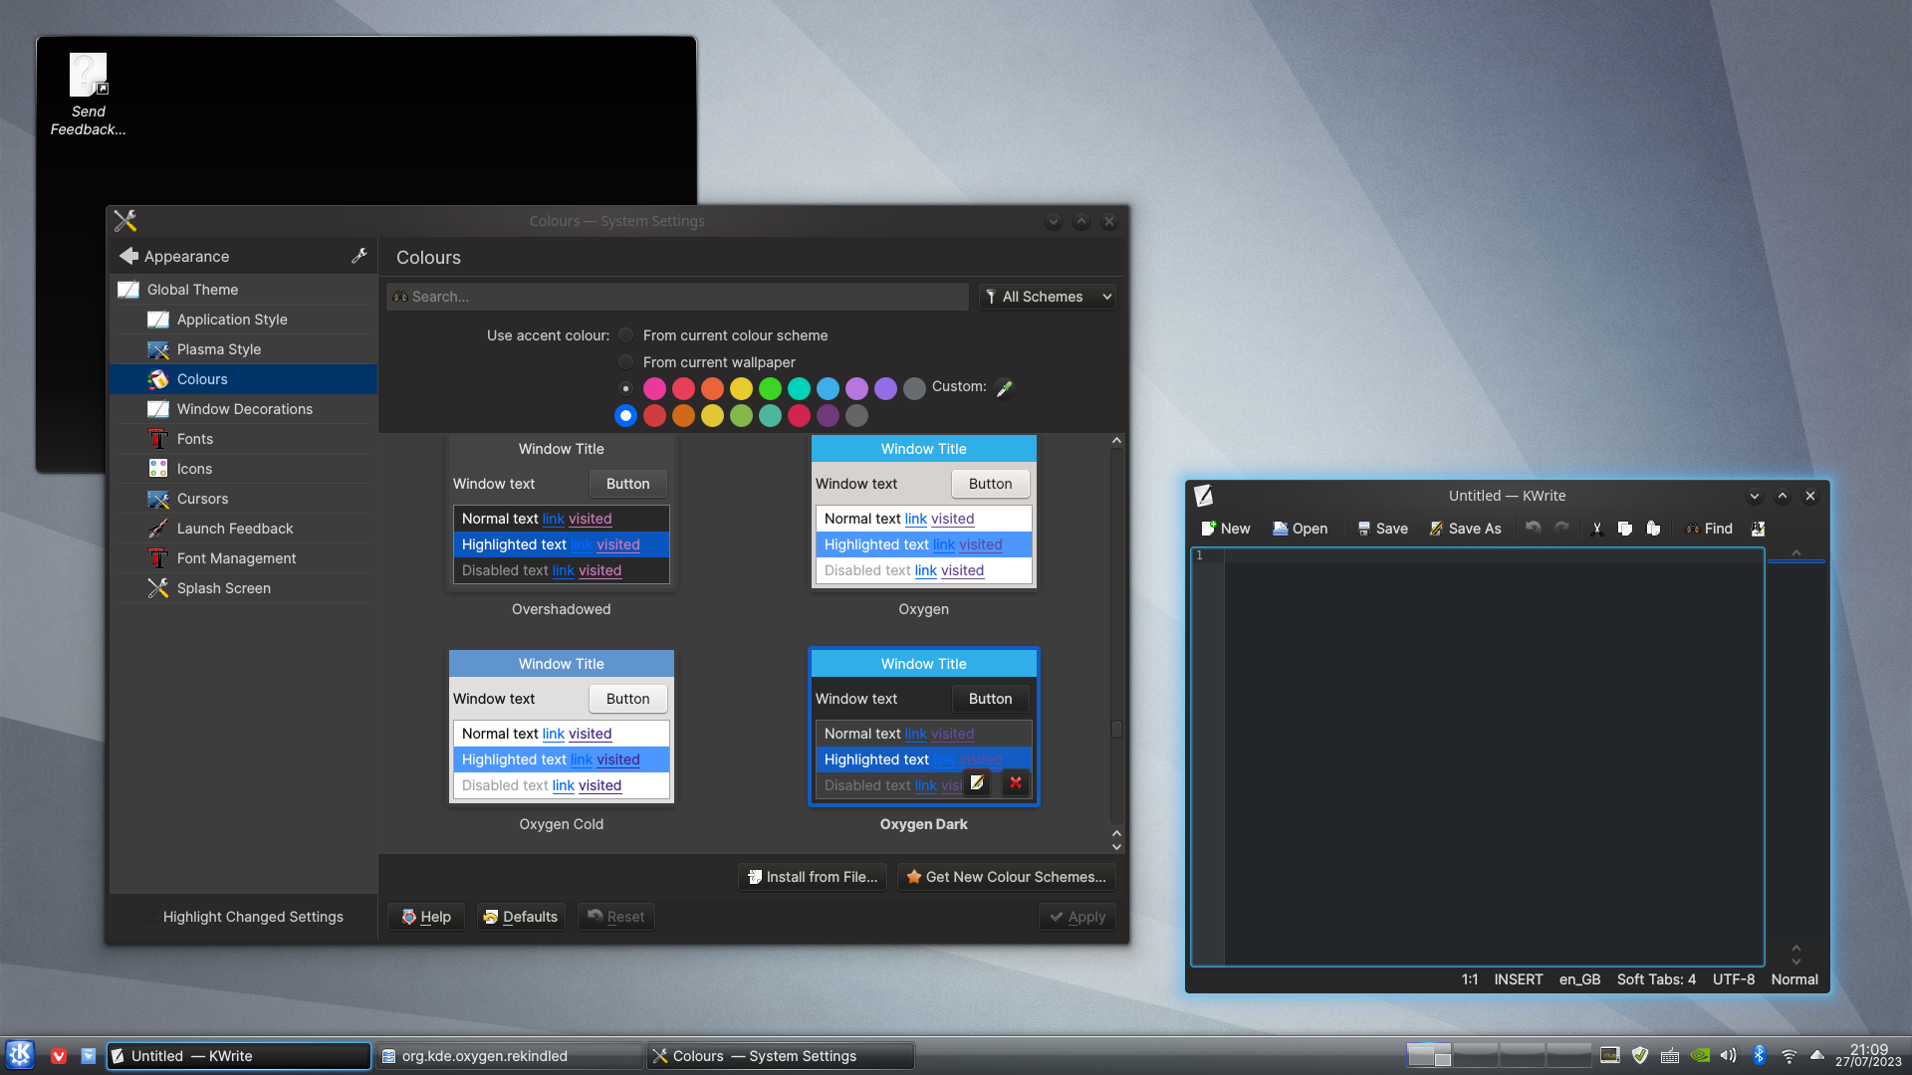Click the red delete X on Oxygen Dark scheme
This screenshot has height=1075, width=1912.
(x=1016, y=782)
